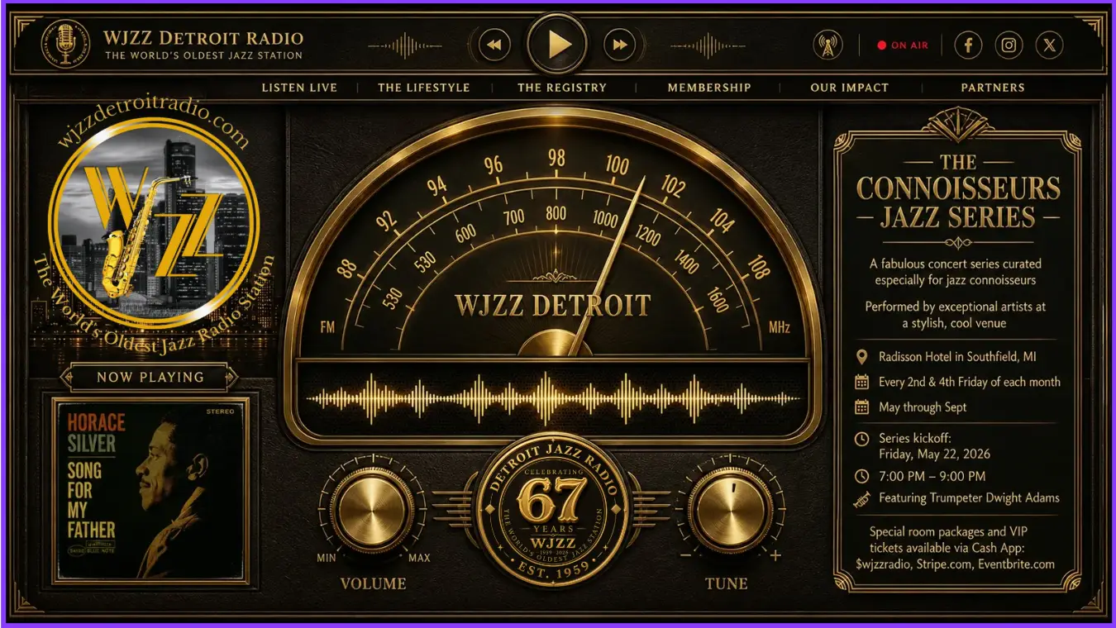Open the Facebook page icon
Screen dimensions: 1116x628
968,45
